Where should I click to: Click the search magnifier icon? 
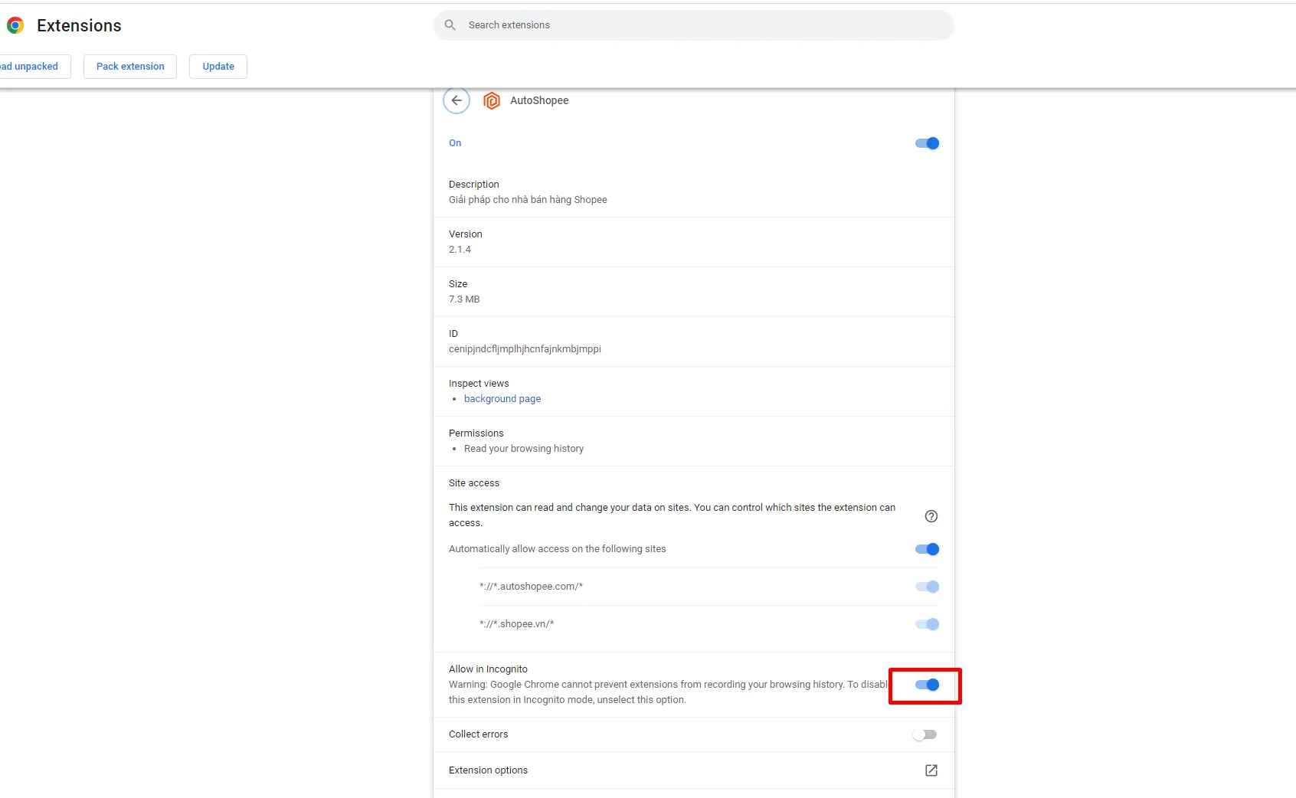point(450,25)
